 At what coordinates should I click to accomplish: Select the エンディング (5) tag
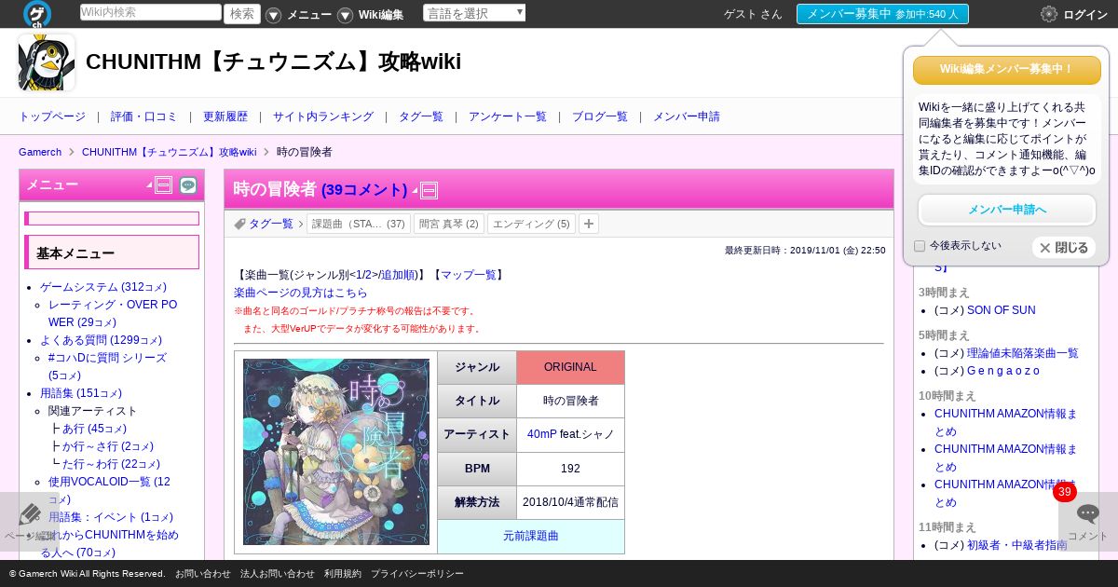tap(531, 224)
